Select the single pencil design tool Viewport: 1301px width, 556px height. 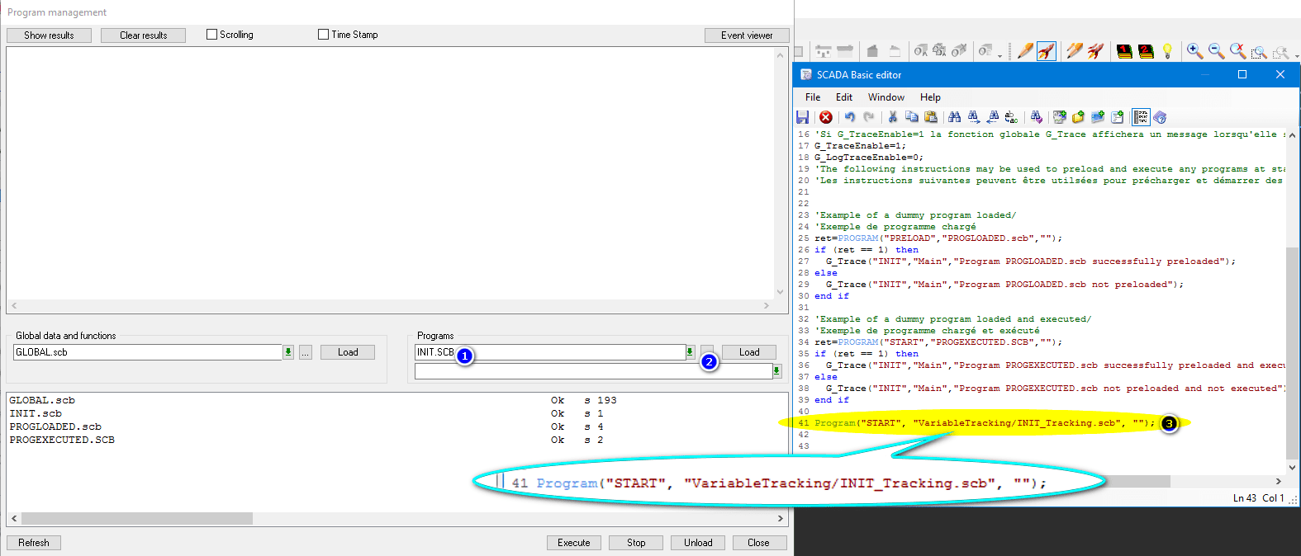tap(1025, 51)
